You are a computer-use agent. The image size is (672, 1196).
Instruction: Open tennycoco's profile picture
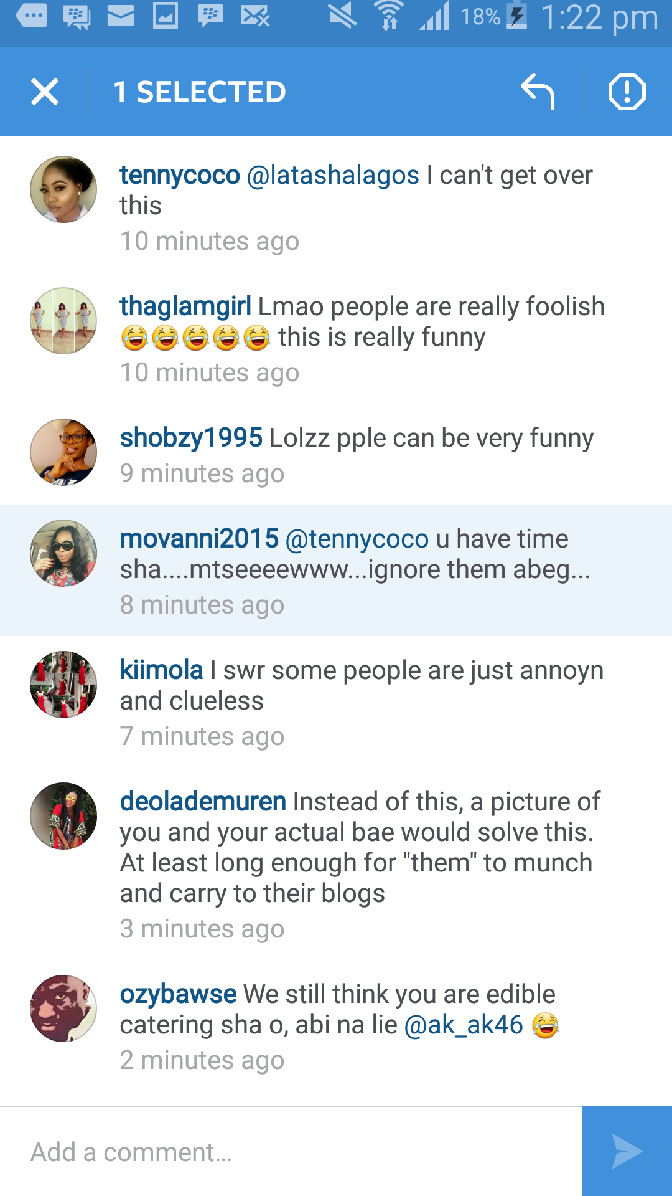click(x=63, y=189)
